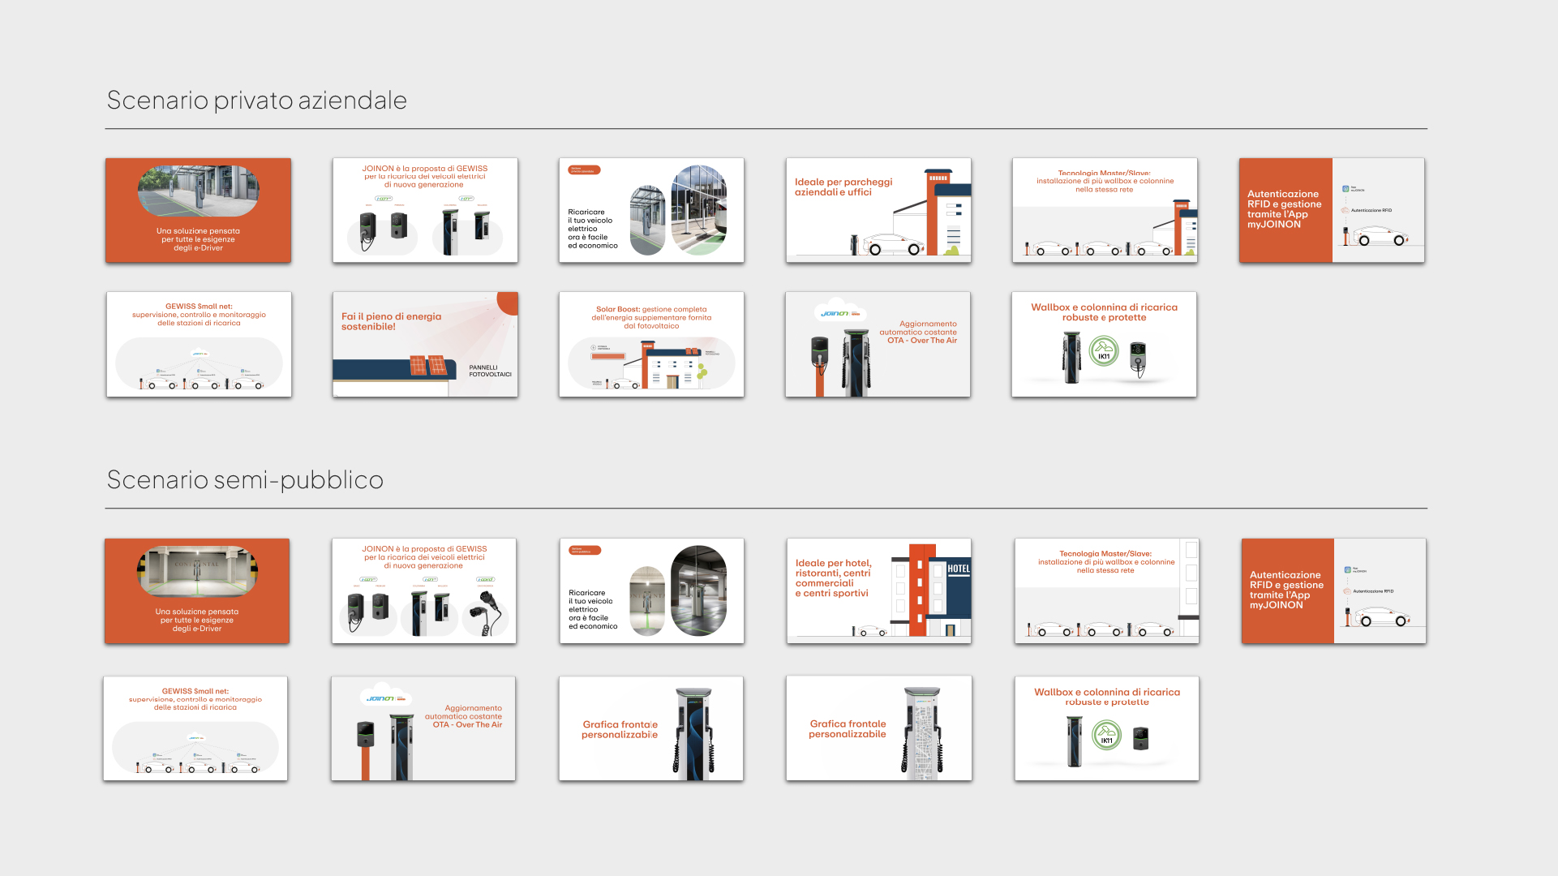
Task: Open the Solar Boost slide thumbnail
Action: [x=651, y=344]
